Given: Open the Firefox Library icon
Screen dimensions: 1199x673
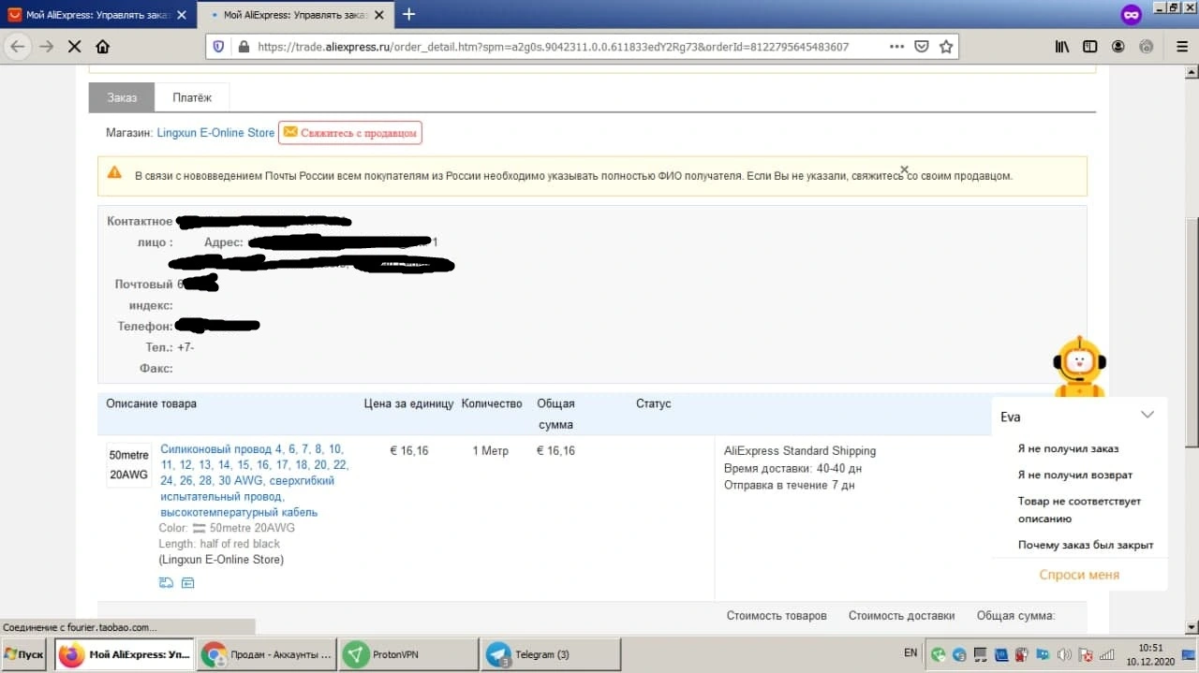Looking at the screenshot, I should 1062,47.
